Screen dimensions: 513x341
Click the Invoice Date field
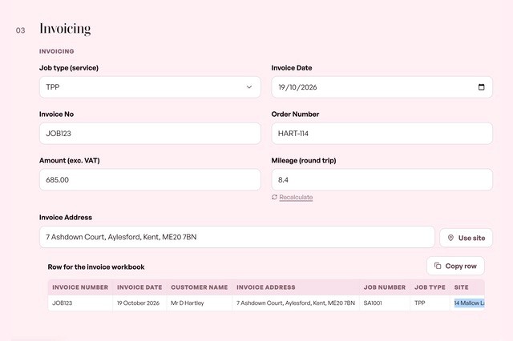pos(382,87)
